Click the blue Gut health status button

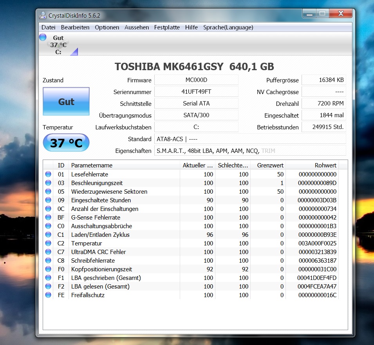(66, 102)
